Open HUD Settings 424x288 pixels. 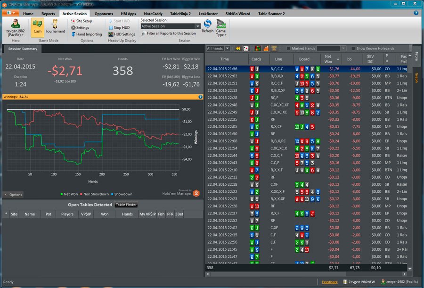coord(122,34)
